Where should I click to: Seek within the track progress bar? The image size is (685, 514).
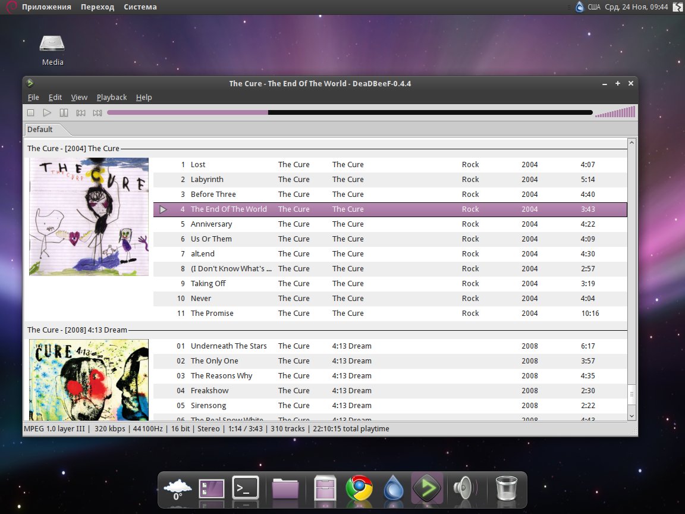pos(350,113)
